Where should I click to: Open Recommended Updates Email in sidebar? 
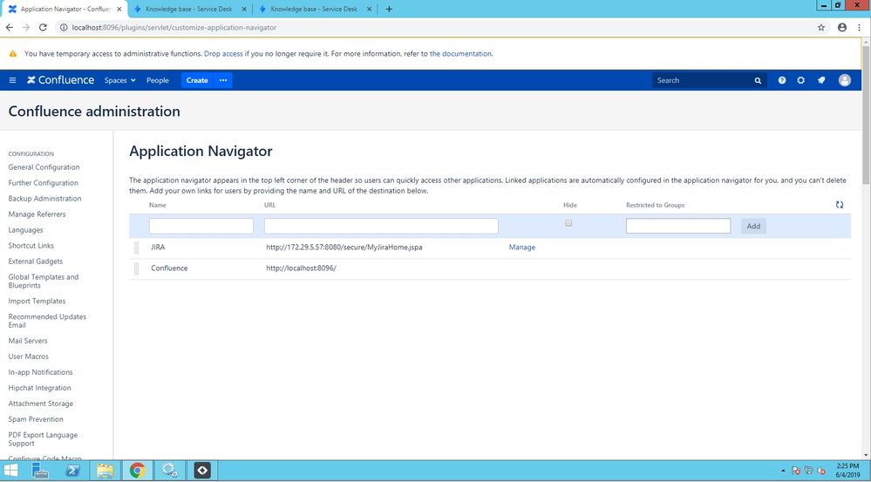tap(47, 321)
